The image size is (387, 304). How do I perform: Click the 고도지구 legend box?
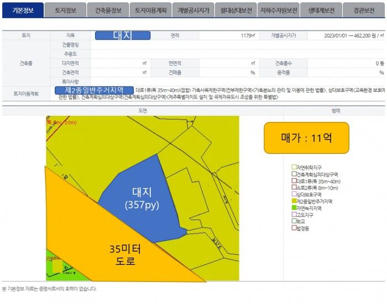coord(294,215)
